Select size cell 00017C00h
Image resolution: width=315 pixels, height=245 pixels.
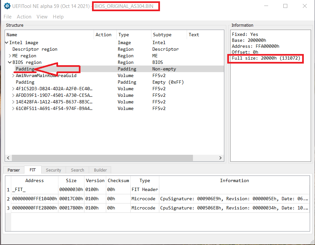click(71, 199)
